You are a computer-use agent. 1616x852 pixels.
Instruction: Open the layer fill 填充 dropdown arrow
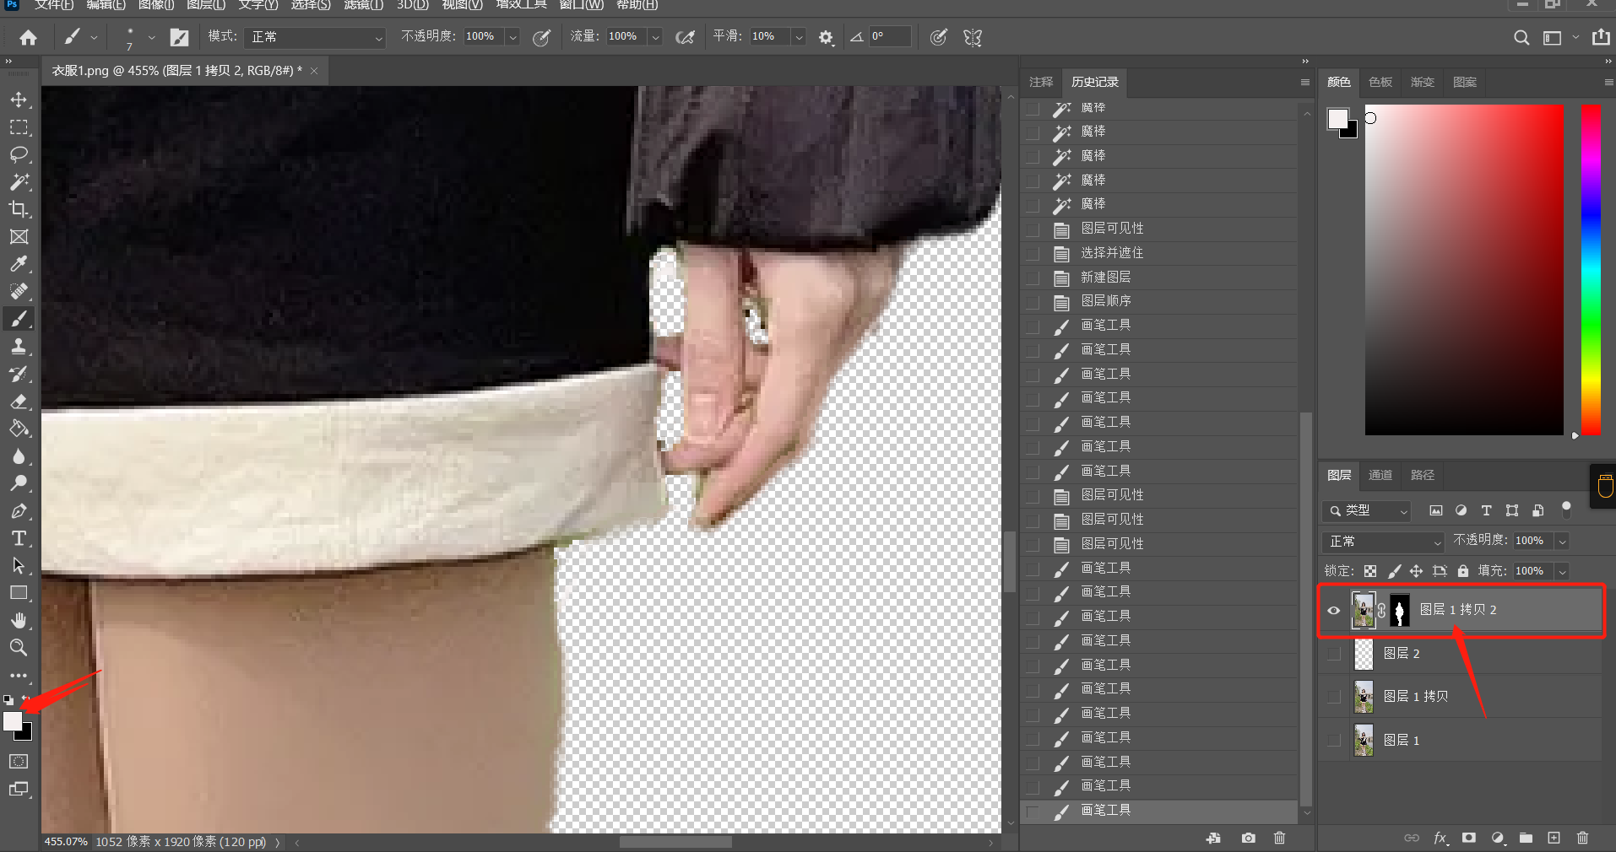1562,571
